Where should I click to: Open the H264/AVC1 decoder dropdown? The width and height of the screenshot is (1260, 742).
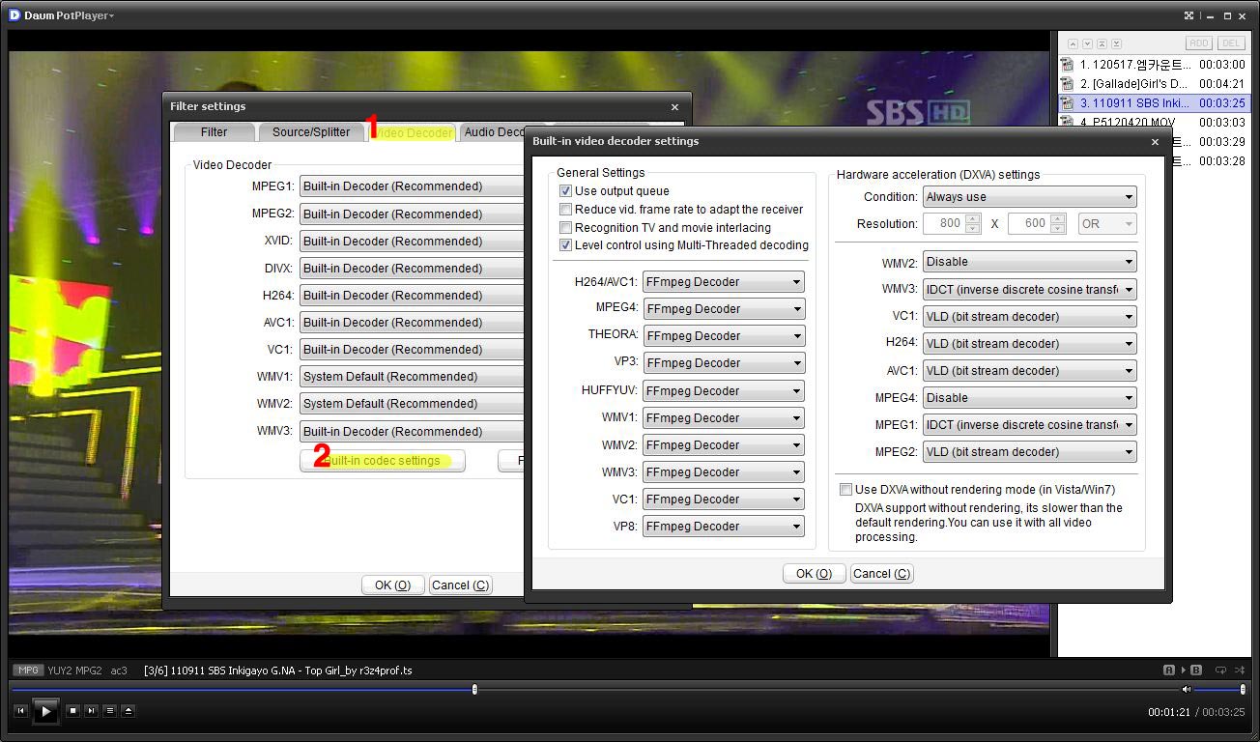pyautogui.click(x=724, y=282)
